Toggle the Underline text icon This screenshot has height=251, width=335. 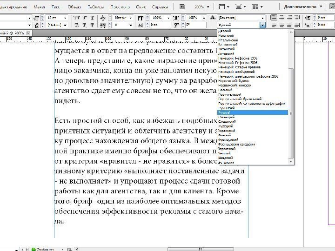(92, 17)
